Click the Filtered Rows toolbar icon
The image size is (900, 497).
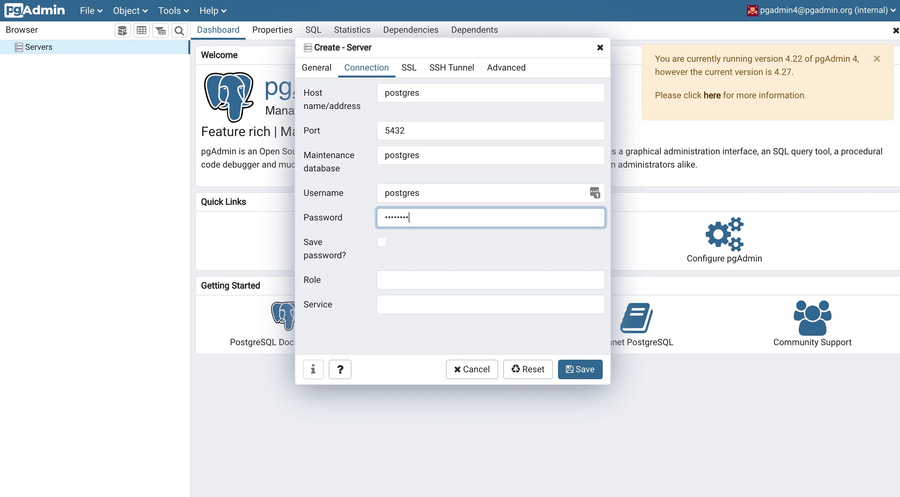[160, 31]
